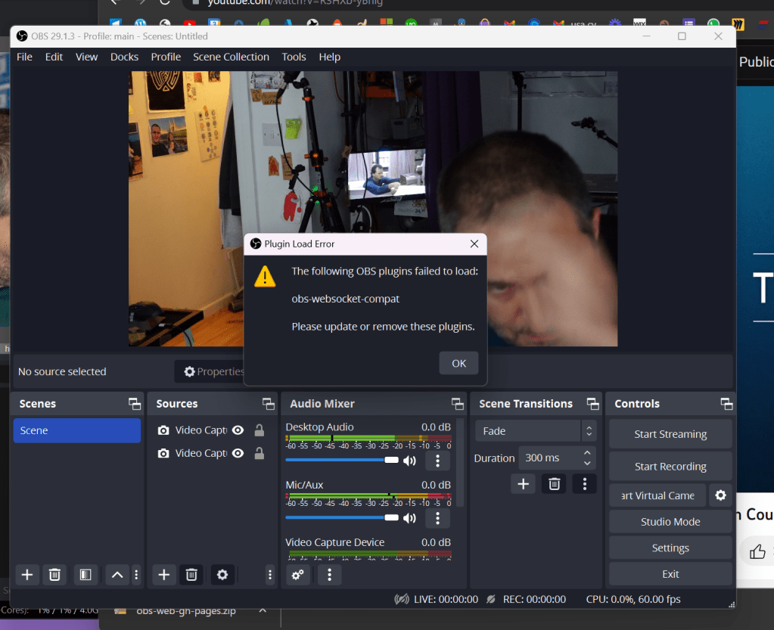Open the Scene Collection menu
This screenshot has width=774, height=630.
point(231,57)
